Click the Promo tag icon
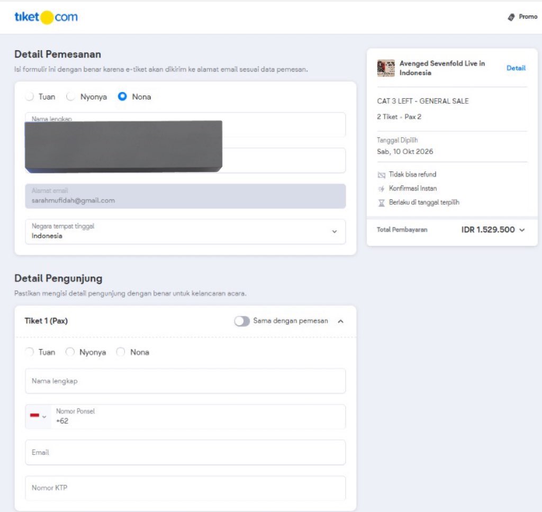Screen dimensions: 542x512 click(511, 17)
